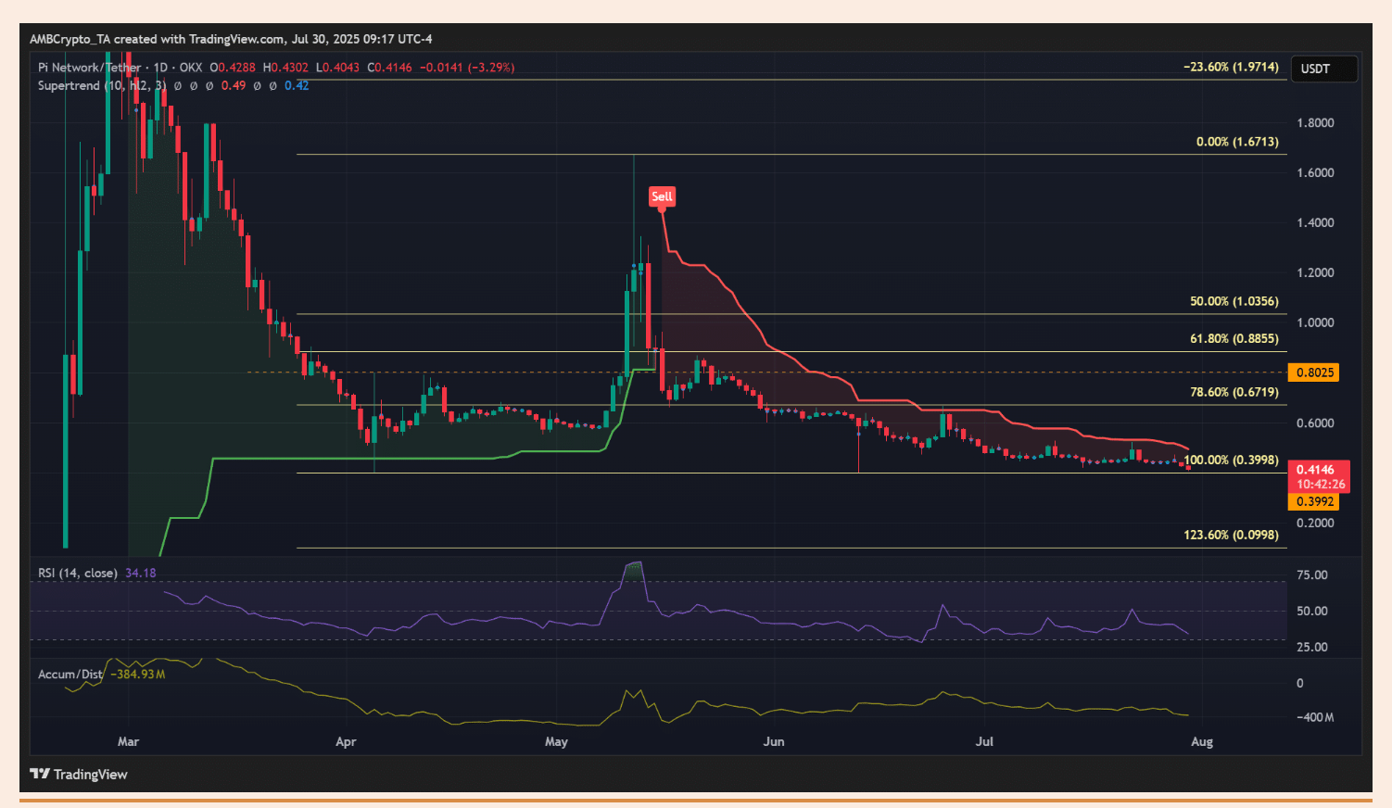The height and width of the screenshot is (808, 1392).
Task: Click the orange 0.3992 price tag
Action: (x=1314, y=501)
